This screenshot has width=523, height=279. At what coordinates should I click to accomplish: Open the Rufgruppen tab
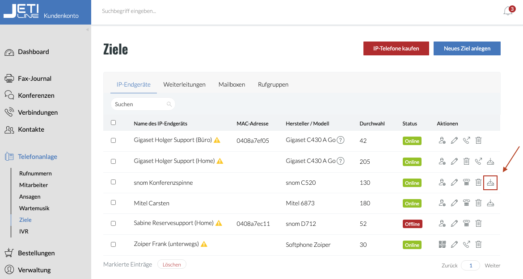(273, 84)
